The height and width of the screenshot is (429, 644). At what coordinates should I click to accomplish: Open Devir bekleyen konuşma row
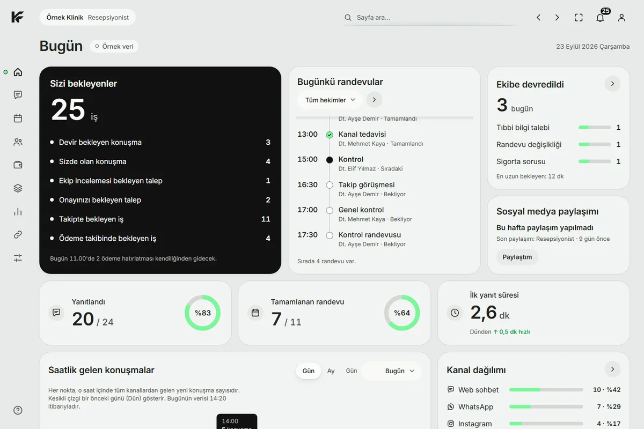160,142
